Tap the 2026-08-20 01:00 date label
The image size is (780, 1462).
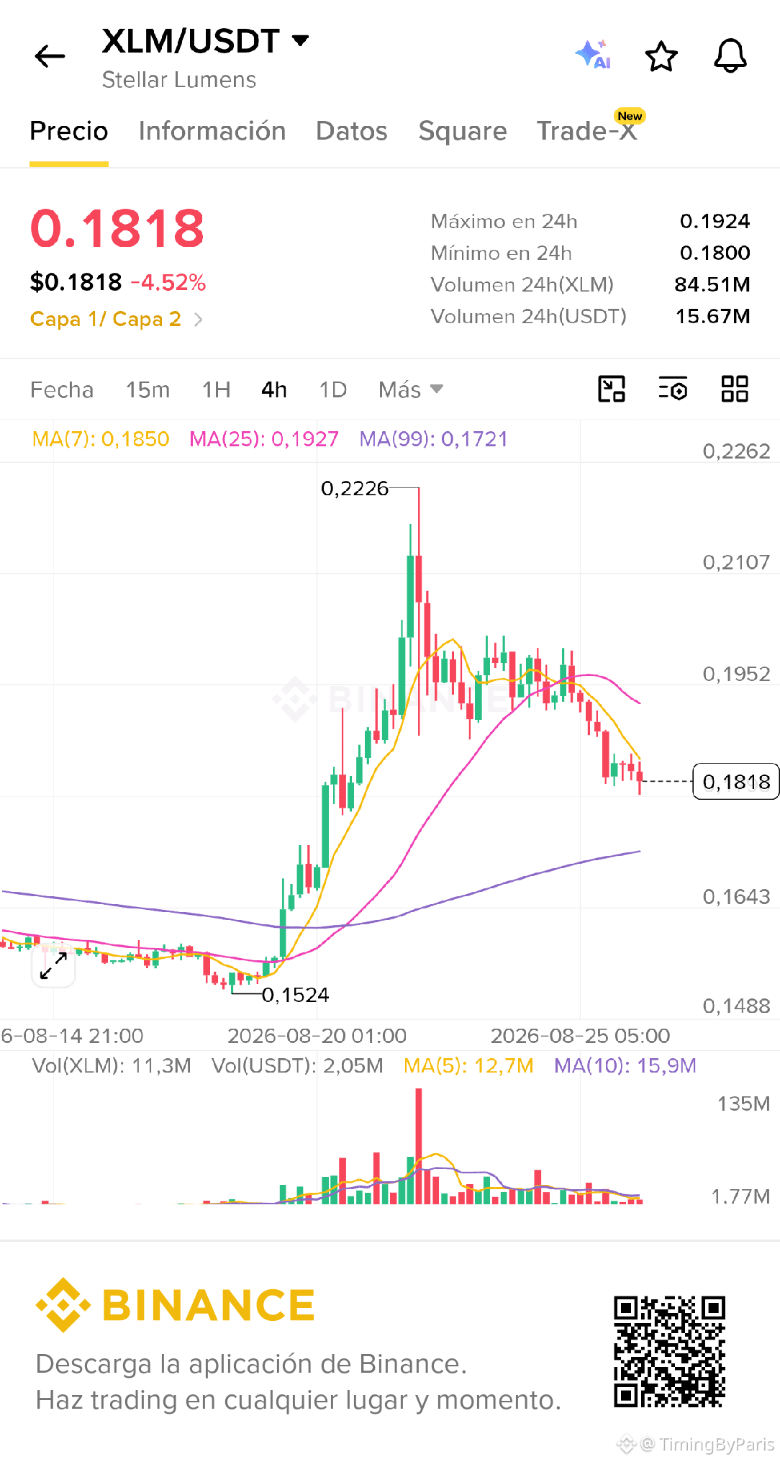317,1036
